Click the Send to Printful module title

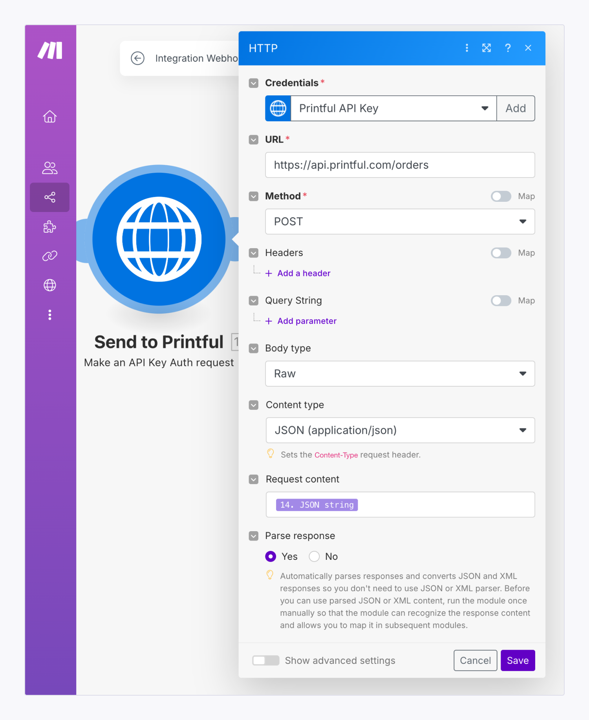[159, 342]
